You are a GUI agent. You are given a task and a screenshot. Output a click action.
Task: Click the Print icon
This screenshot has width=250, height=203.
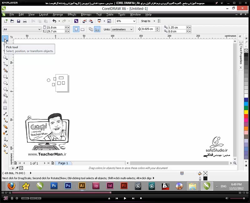(25, 21)
